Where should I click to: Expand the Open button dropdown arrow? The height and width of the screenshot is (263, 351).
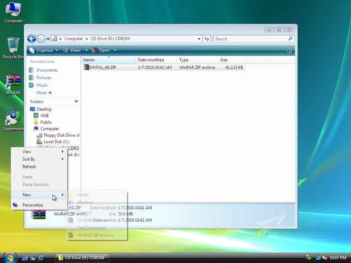coord(115,50)
